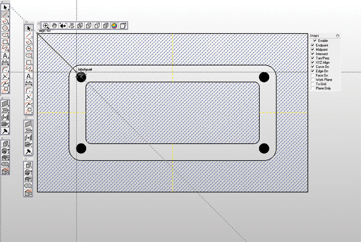The width and height of the screenshot is (361, 242).
Task: Click the round handle atop floating 2D tool palette
Action: click(x=26, y=22)
